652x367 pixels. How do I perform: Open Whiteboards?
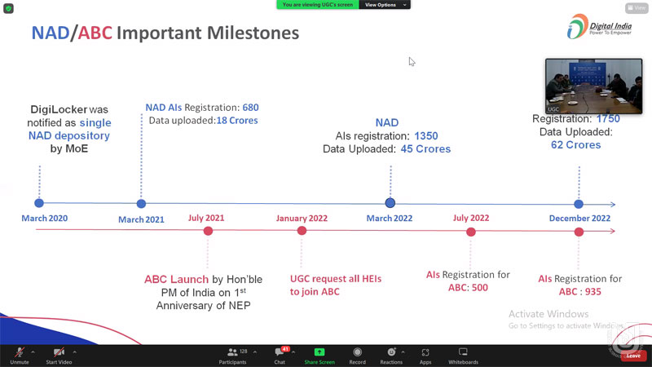(x=463, y=356)
